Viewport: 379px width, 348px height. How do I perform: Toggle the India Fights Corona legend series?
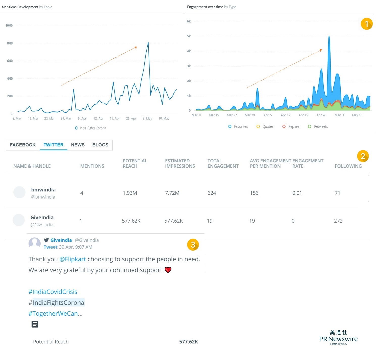[x=90, y=128]
